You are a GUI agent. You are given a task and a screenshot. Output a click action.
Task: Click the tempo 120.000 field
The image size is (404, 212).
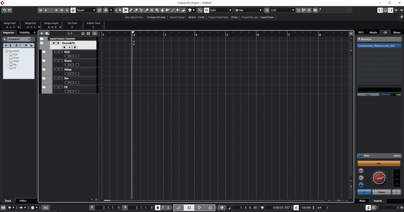point(306,208)
